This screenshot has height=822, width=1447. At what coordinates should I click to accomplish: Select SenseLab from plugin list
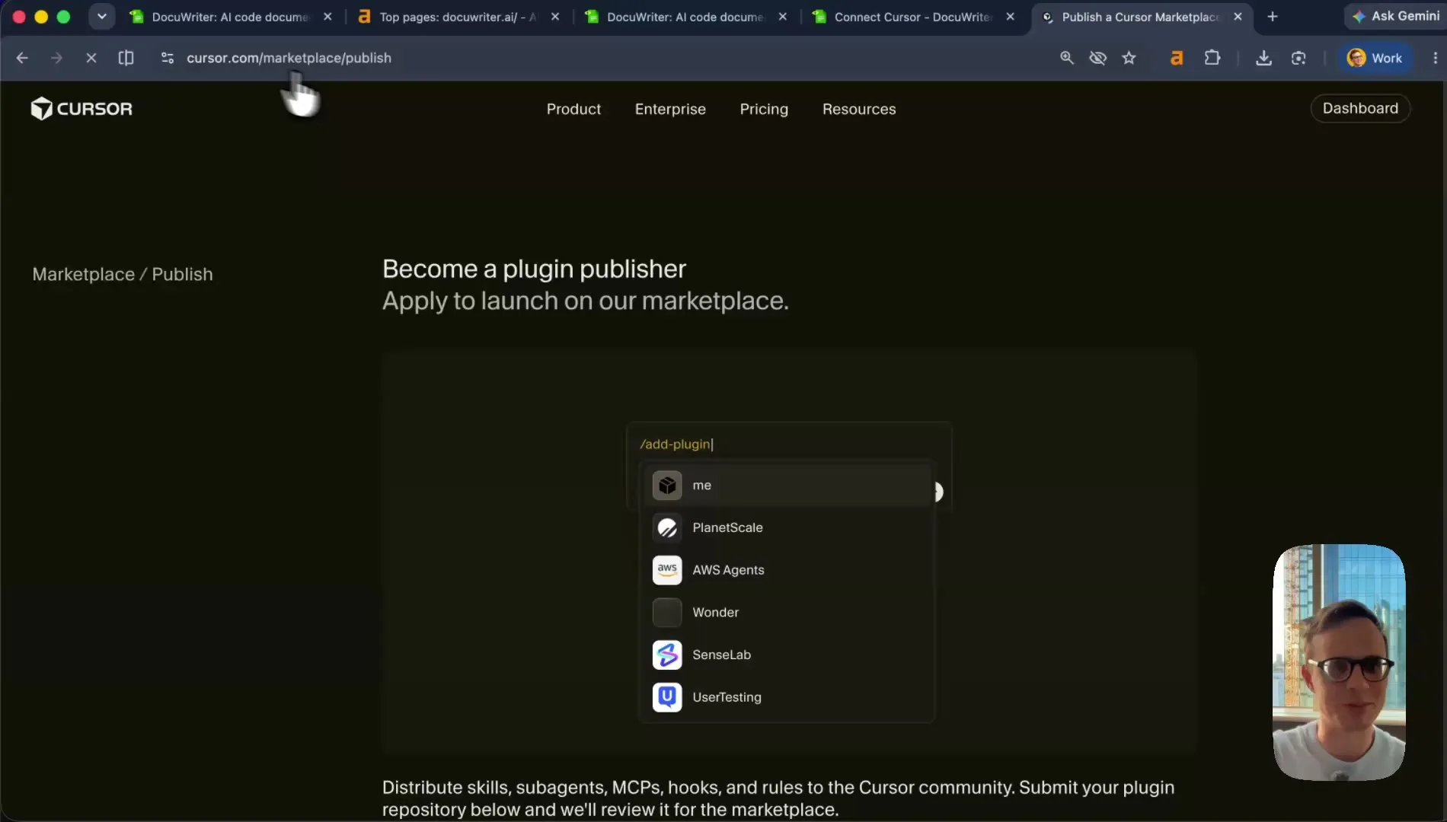(x=787, y=655)
